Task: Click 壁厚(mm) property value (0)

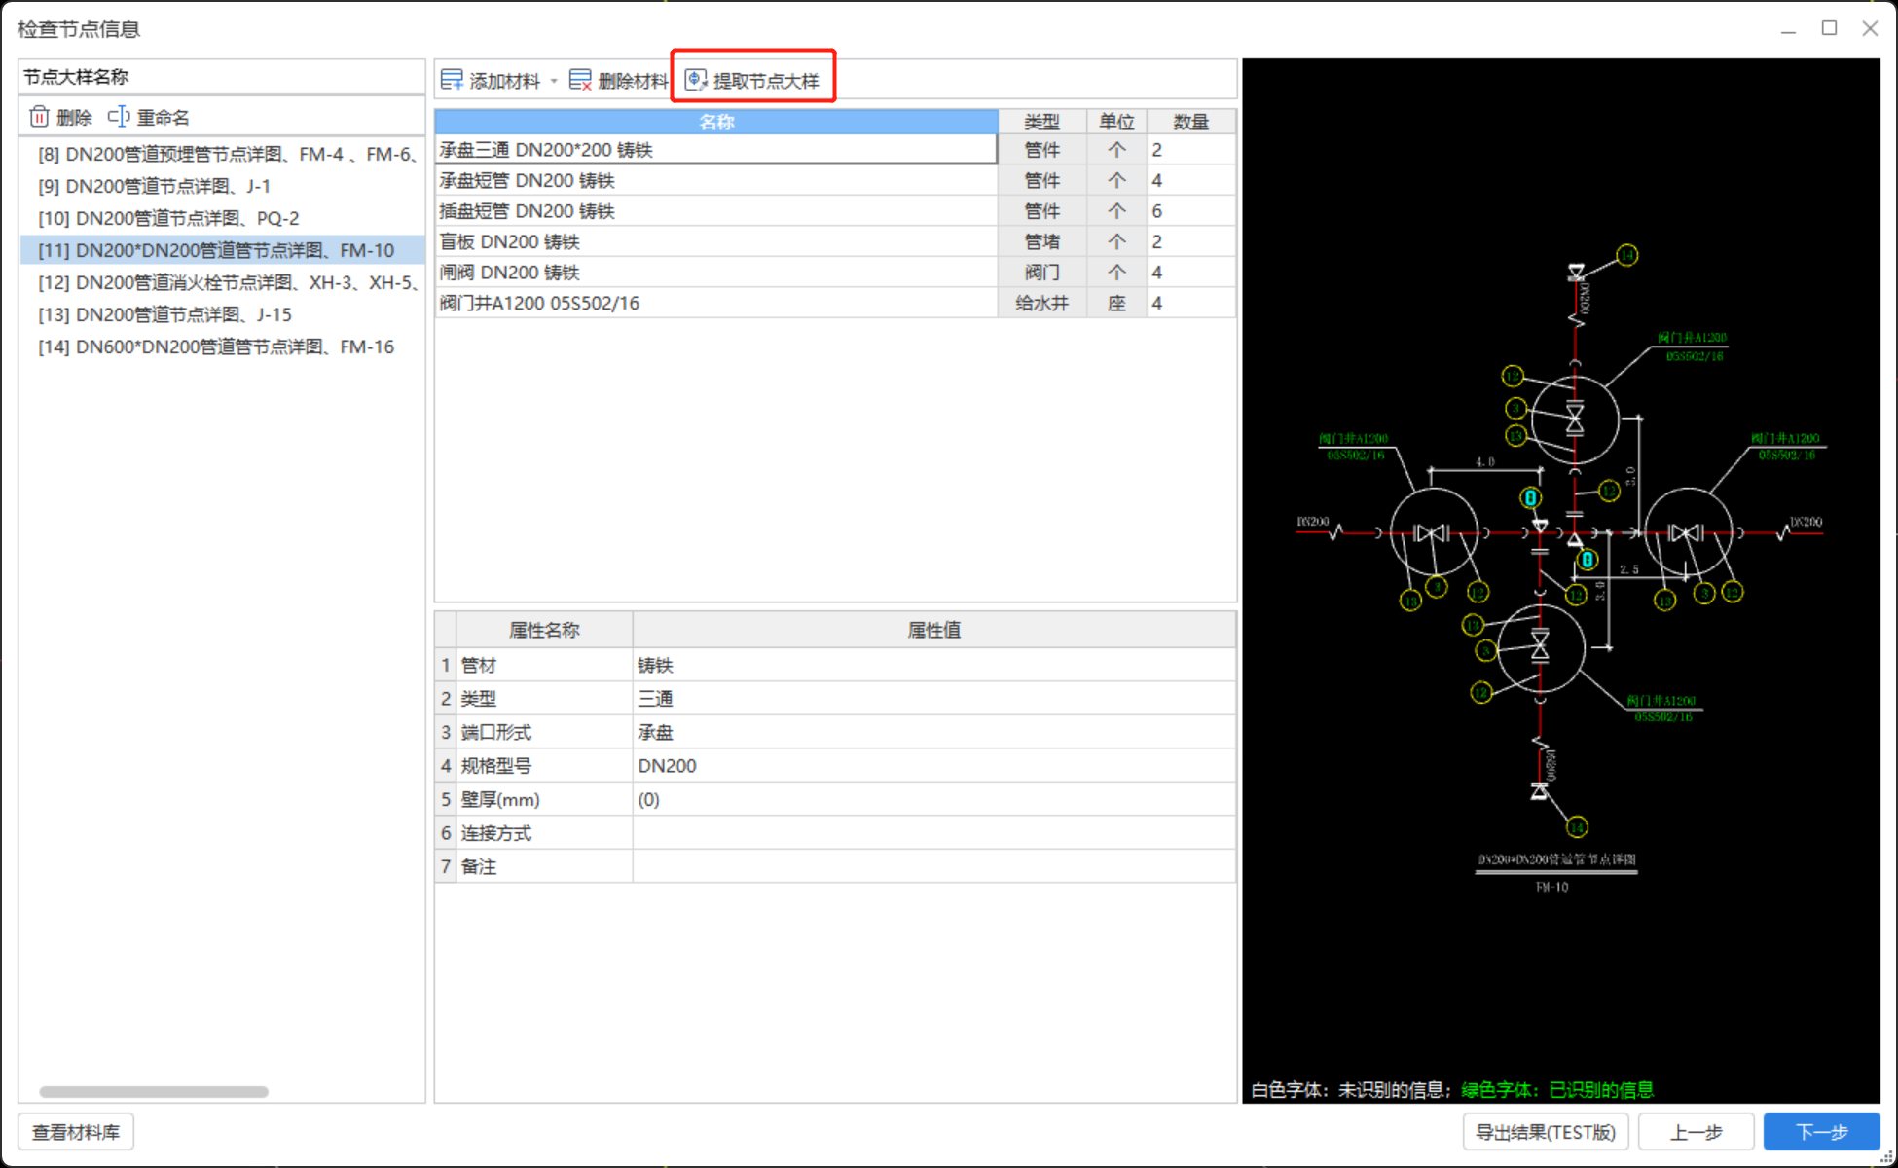Action: point(934,799)
